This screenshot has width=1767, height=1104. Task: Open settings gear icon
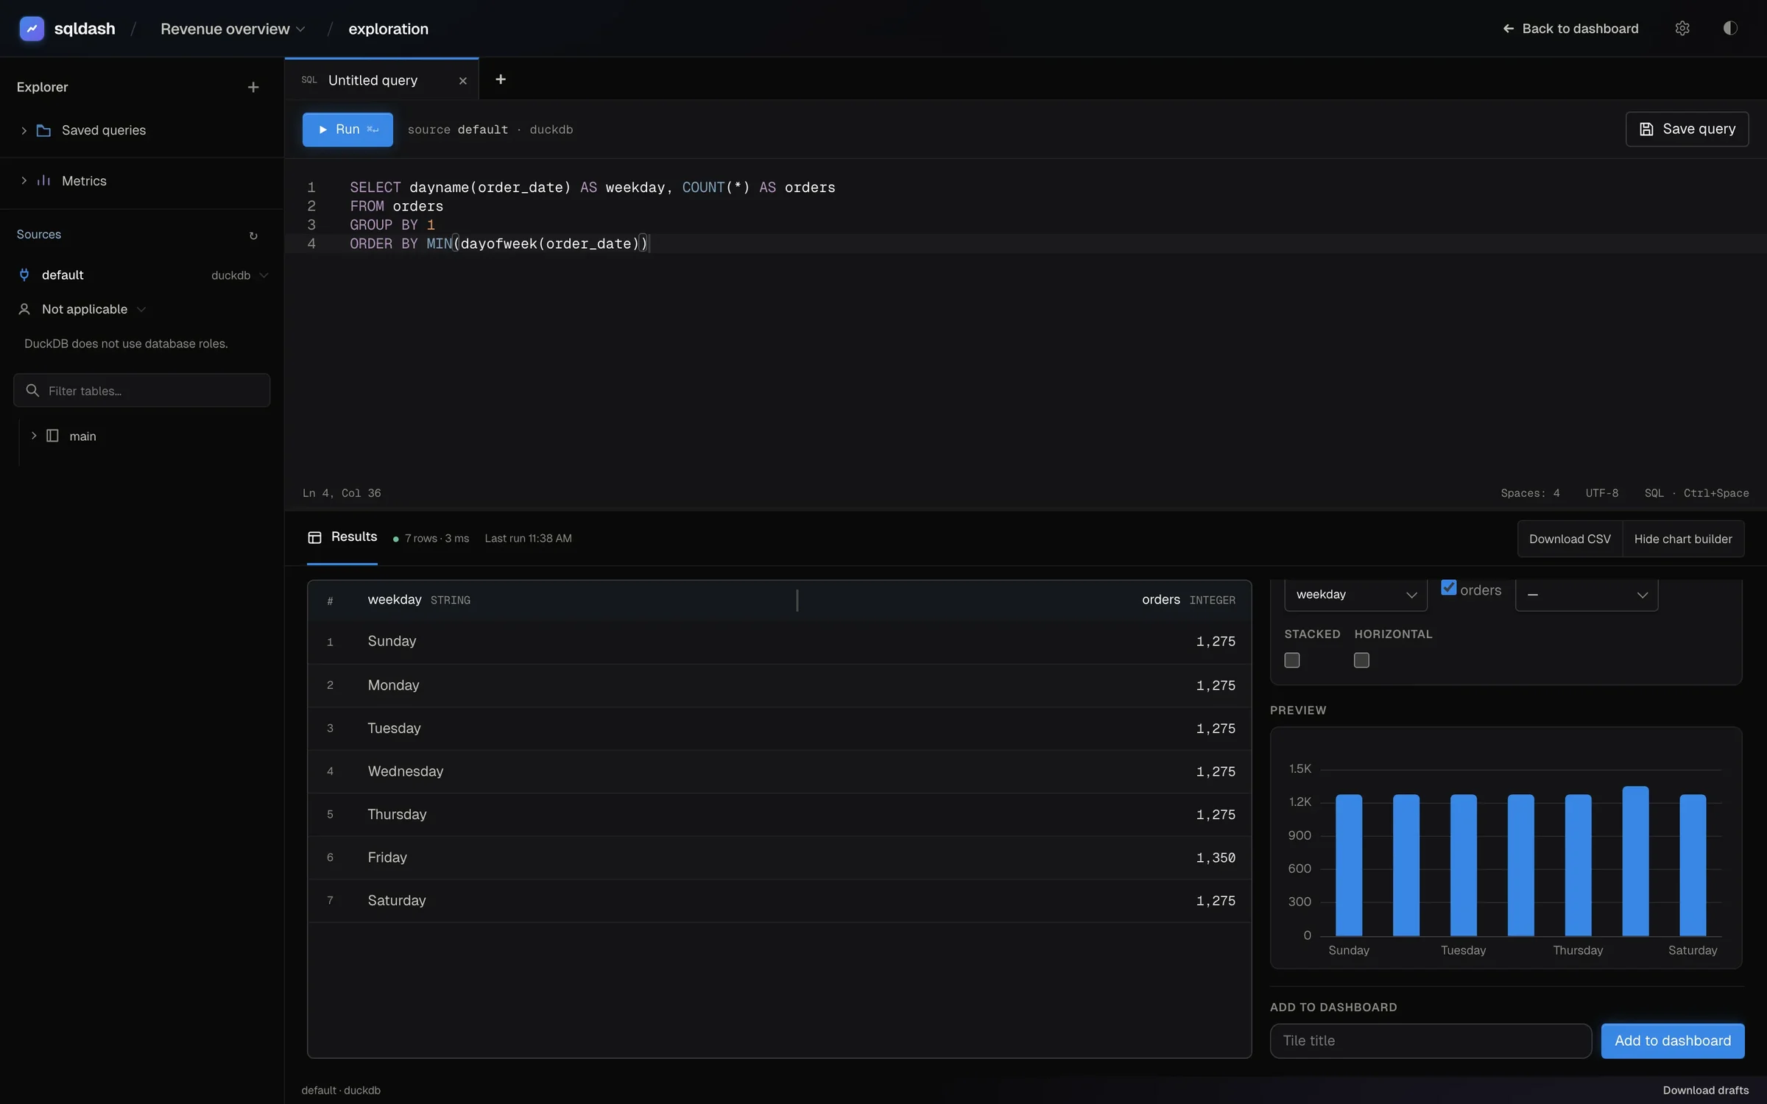point(1682,29)
